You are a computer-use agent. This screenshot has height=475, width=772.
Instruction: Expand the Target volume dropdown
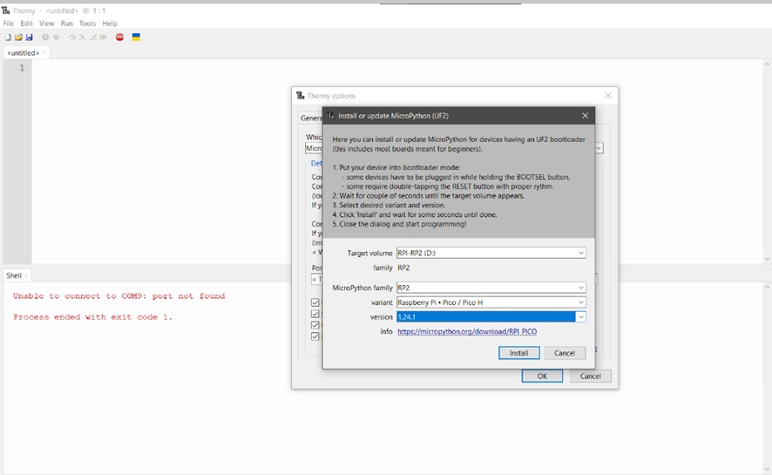coord(581,253)
